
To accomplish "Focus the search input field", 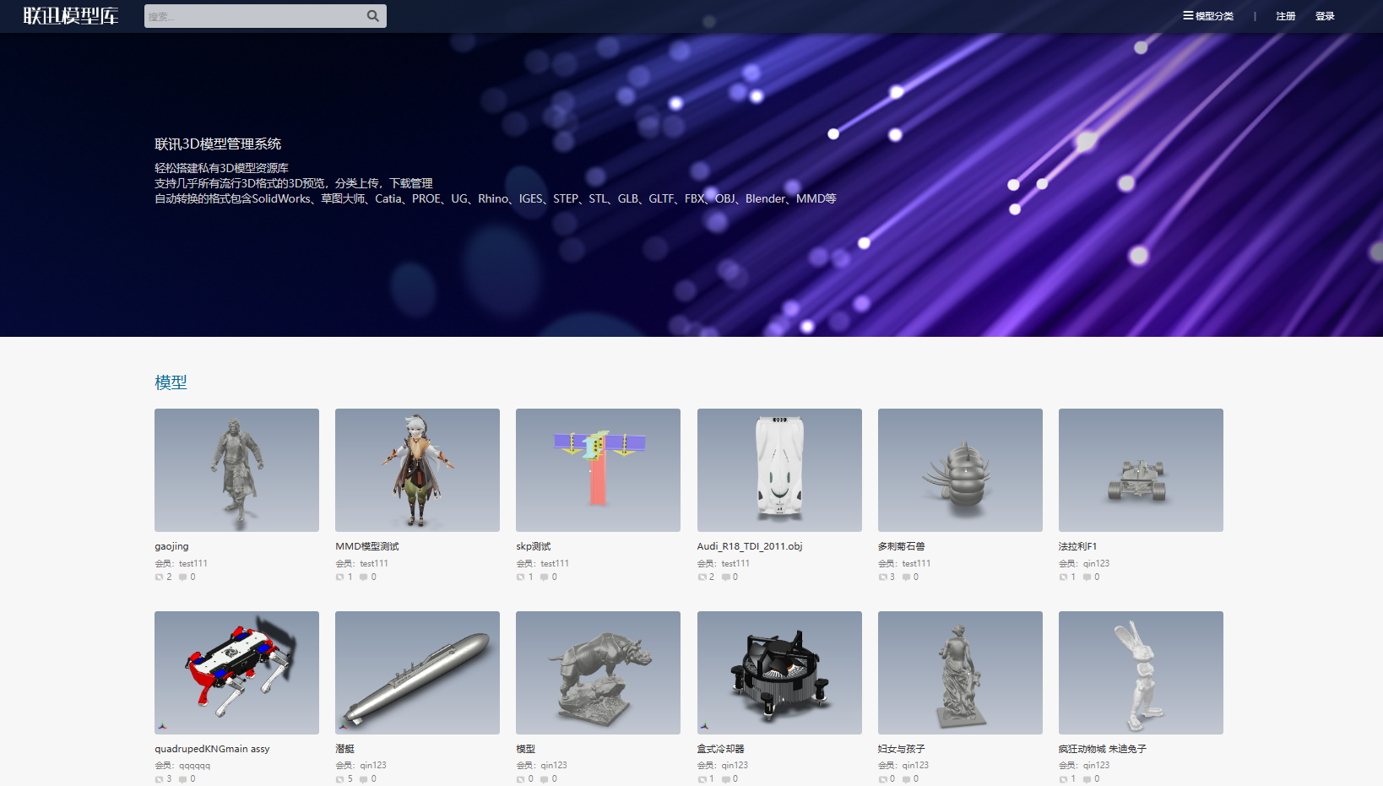I will tap(253, 16).
